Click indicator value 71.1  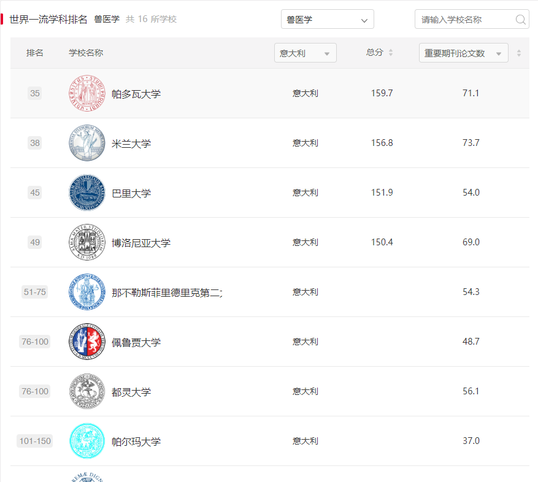tap(471, 93)
